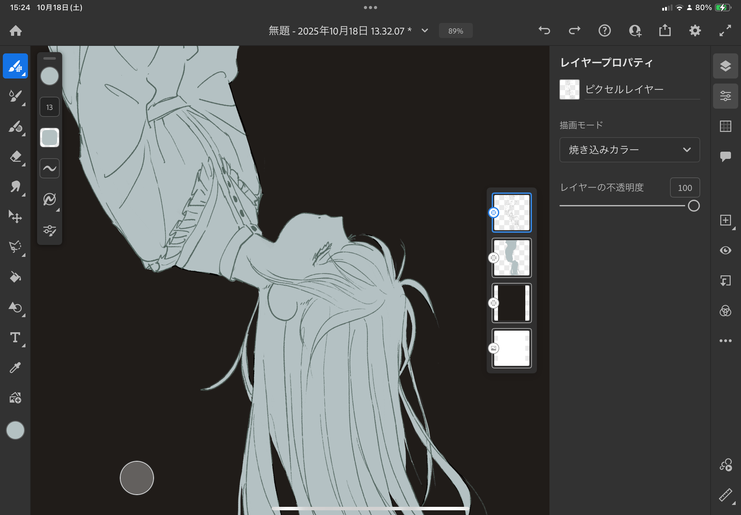Select the Eyedropper tool
The image size is (741, 515).
(x=15, y=367)
